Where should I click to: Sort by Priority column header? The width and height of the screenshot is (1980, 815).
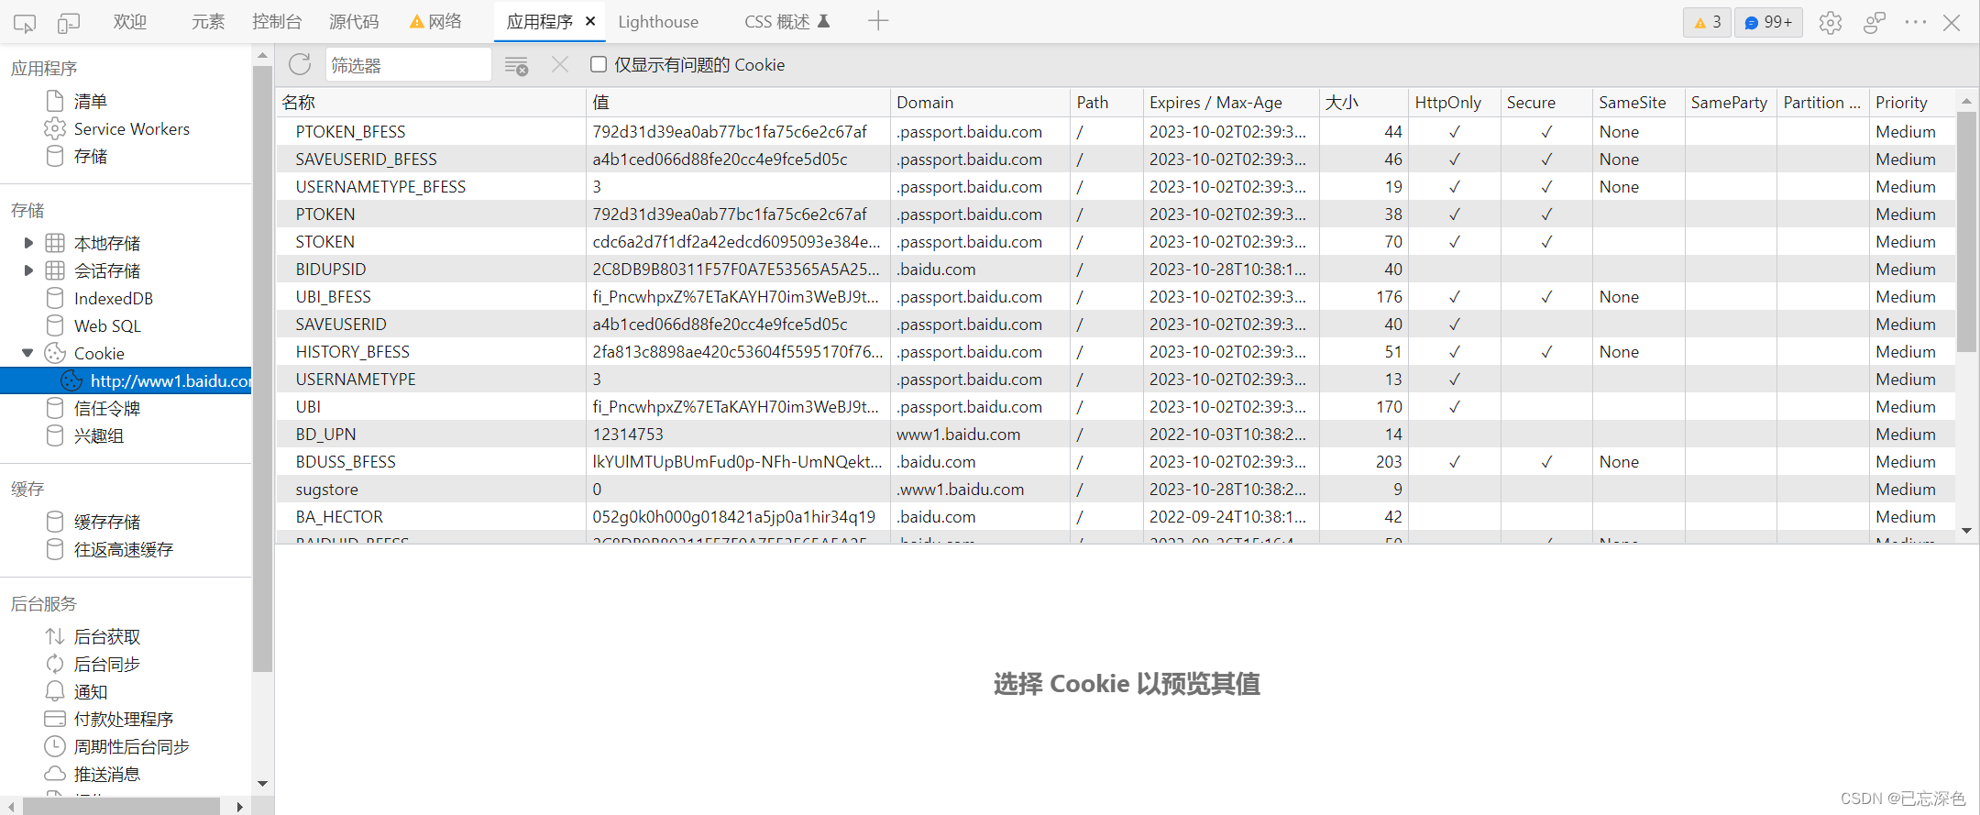pyautogui.click(x=1911, y=102)
